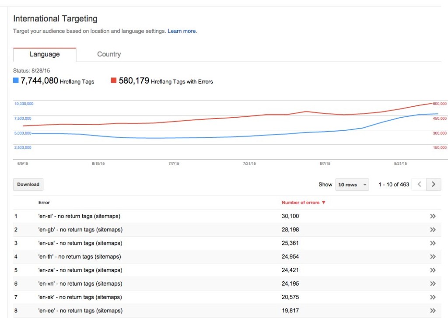Click the 8/7/15 date on chart axis
448x318 pixels.
(325, 164)
